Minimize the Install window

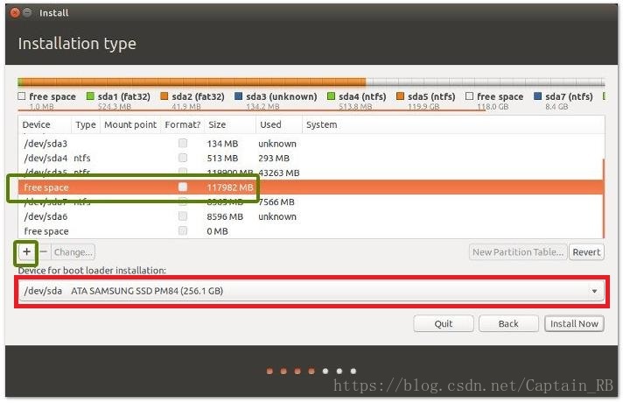coord(27,13)
